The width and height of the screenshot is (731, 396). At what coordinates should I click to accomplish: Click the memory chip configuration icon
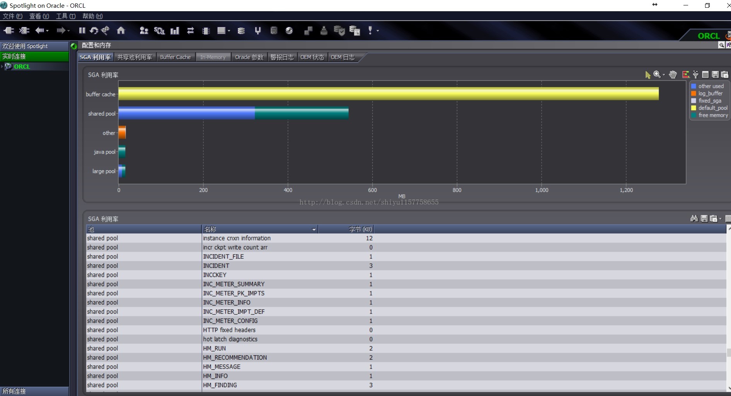click(206, 31)
